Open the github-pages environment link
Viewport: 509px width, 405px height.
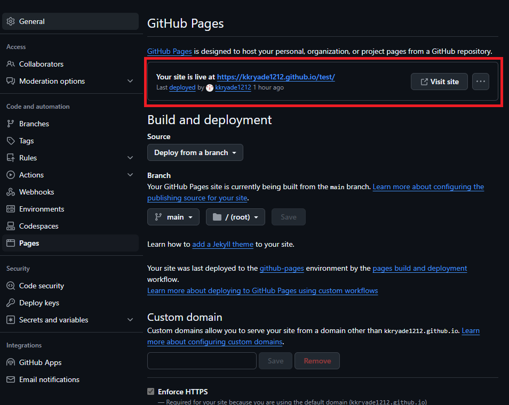coord(282,268)
